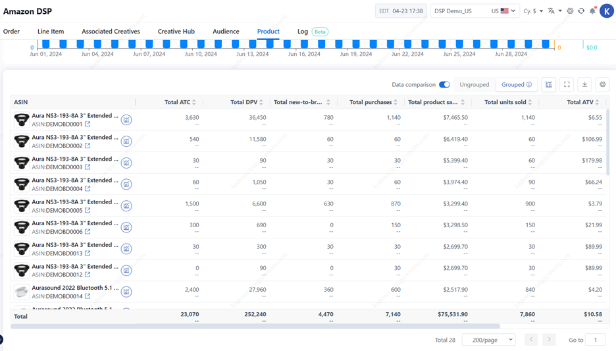Click the Go to page input field

[x=596, y=340]
